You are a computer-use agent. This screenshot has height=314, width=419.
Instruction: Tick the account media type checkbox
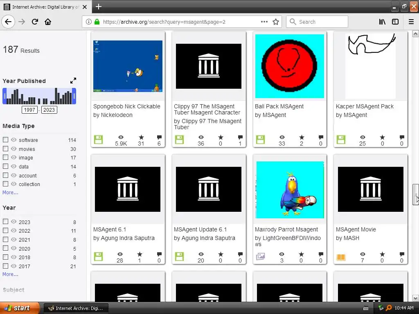click(5, 175)
